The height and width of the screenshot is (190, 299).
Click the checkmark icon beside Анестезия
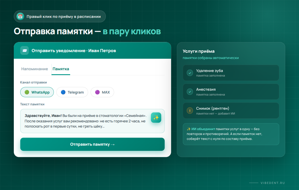click(x=190, y=92)
